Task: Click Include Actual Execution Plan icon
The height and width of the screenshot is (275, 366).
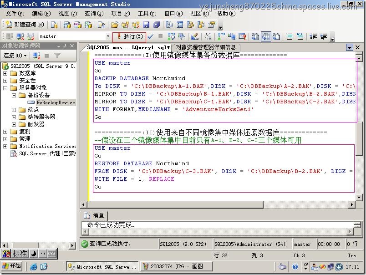Action: [221, 36]
